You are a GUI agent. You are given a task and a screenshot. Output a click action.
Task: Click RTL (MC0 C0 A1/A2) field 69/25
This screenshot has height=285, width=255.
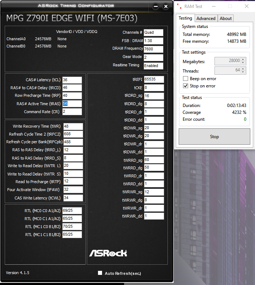[72, 210]
